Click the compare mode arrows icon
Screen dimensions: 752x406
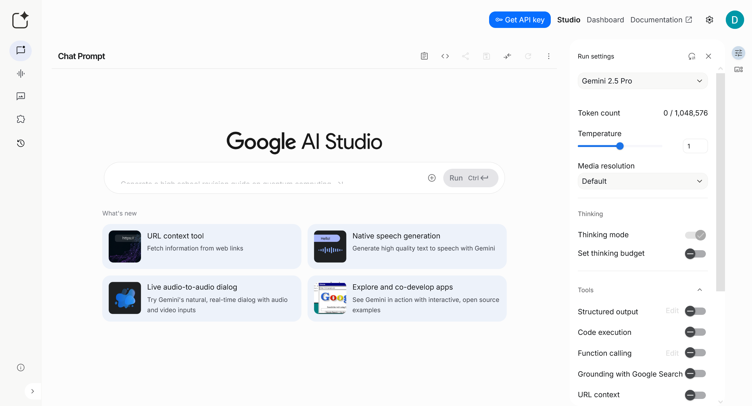pyautogui.click(x=507, y=56)
